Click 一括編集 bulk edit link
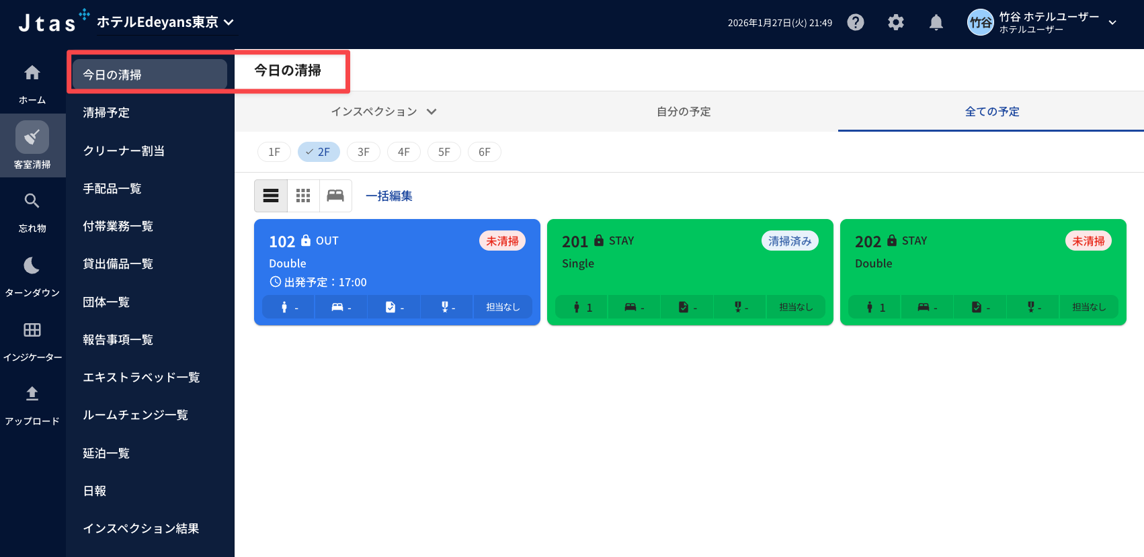This screenshot has height=557, width=1144. point(389,196)
